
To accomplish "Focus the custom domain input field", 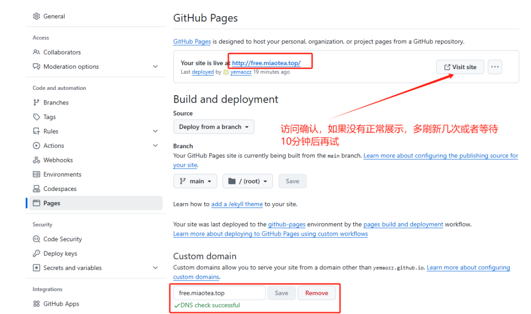I will tap(219, 293).
